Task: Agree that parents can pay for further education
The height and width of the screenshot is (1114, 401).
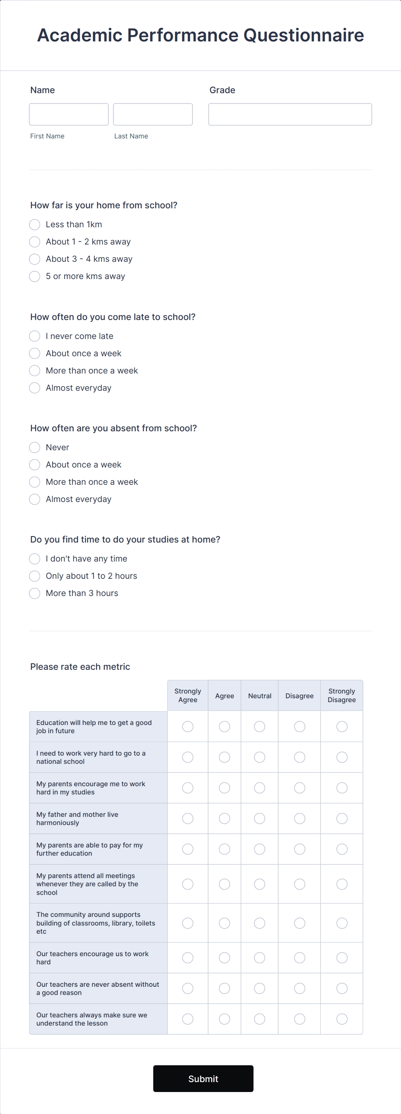Action: coord(224,849)
